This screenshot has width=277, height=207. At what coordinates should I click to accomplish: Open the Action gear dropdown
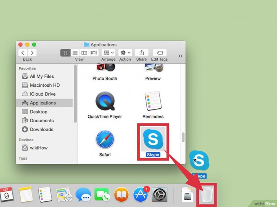click(x=125, y=53)
